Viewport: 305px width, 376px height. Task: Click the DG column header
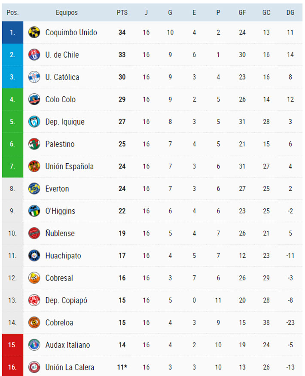[290, 12]
